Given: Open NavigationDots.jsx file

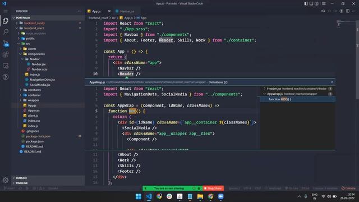Looking at the screenshot, I should (x=42, y=80).
